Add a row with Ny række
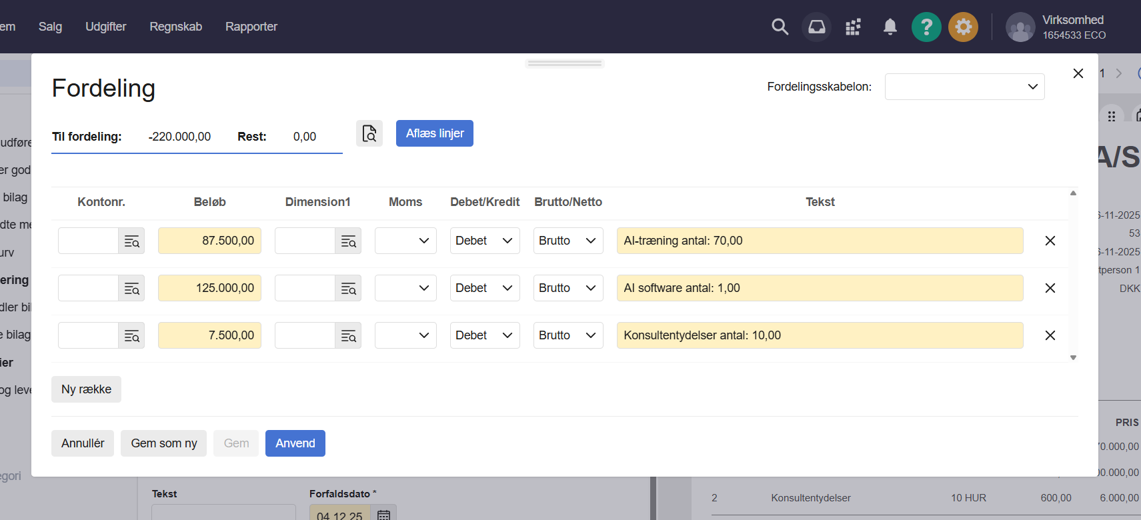Viewport: 1141px width, 520px height. tap(86, 389)
